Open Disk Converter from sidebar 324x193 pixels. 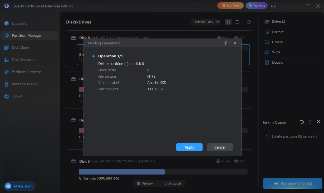(x=30, y=60)
